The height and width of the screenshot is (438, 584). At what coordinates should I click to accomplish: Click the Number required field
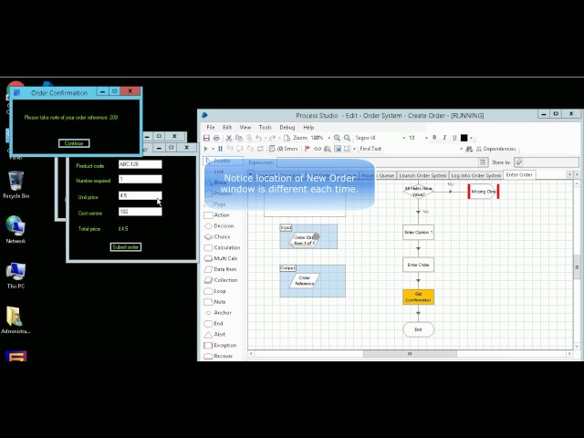(x=140, y=179)
